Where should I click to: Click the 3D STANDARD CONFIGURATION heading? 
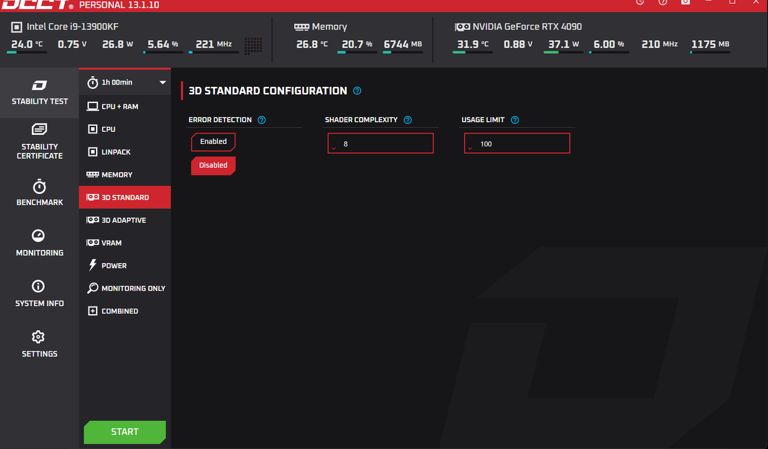tap(268, 91)
